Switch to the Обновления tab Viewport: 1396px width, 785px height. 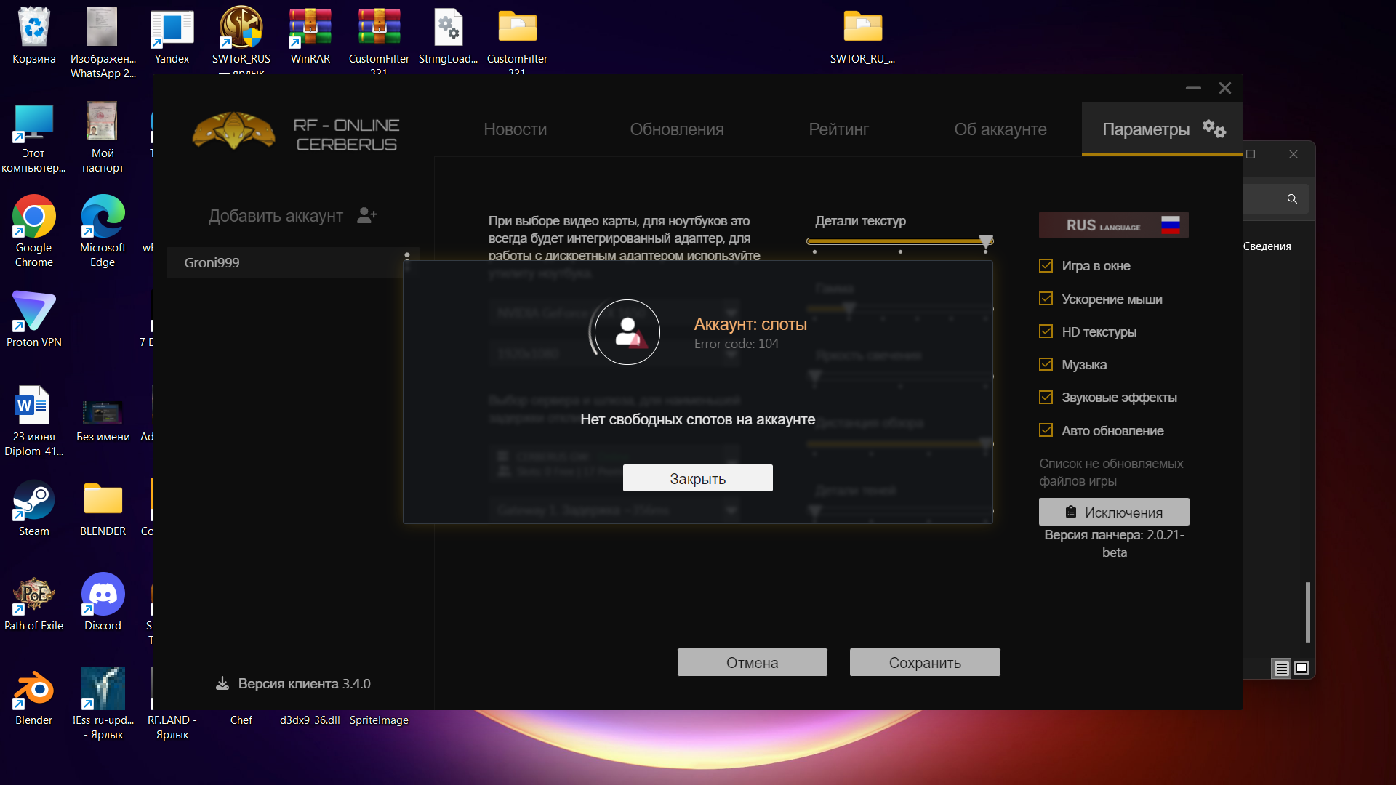pos(676,129)
